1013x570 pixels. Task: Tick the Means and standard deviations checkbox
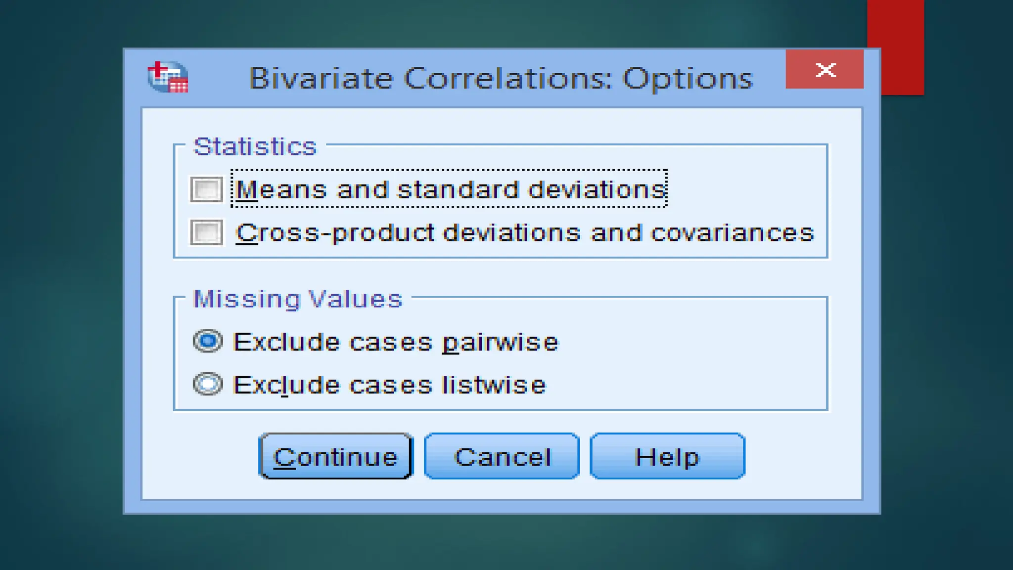(x=206, y=189)
